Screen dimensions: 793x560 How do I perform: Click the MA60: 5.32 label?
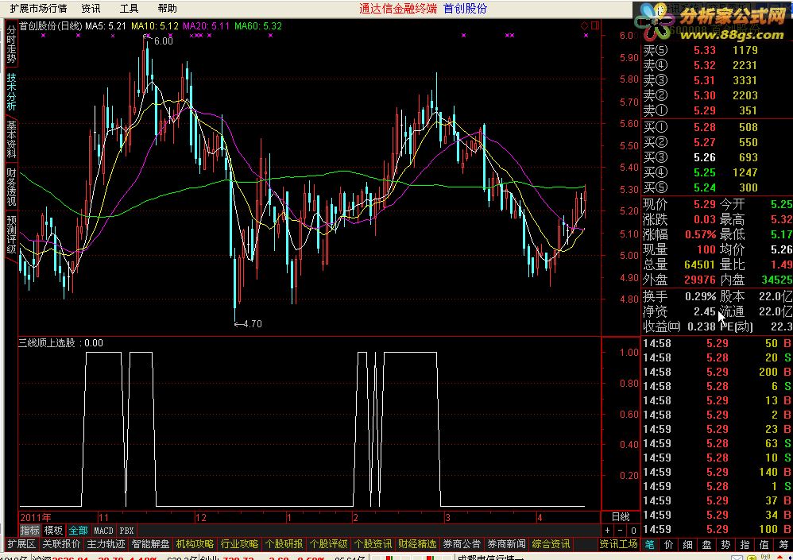tap(258, 25)
